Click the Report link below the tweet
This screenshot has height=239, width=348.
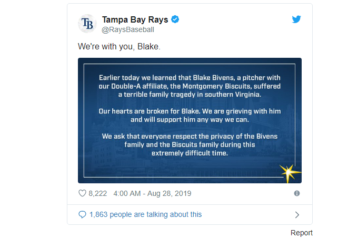[301, 233]
